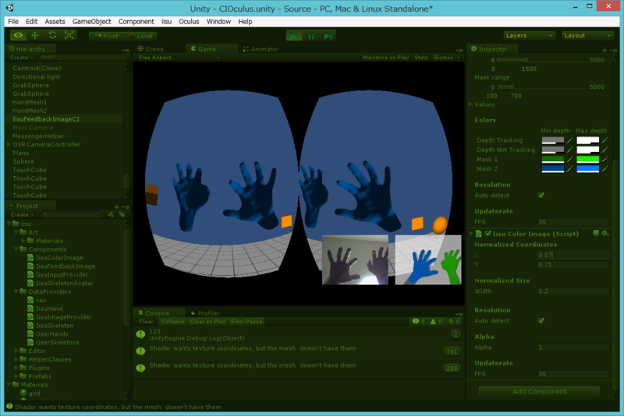
Task: Toggle Pivot handle position
Action: (106, 36)
